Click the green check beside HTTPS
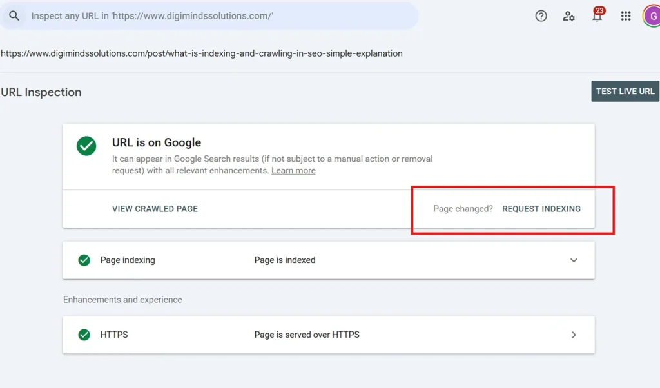660x388 pixels. [84, 335]
